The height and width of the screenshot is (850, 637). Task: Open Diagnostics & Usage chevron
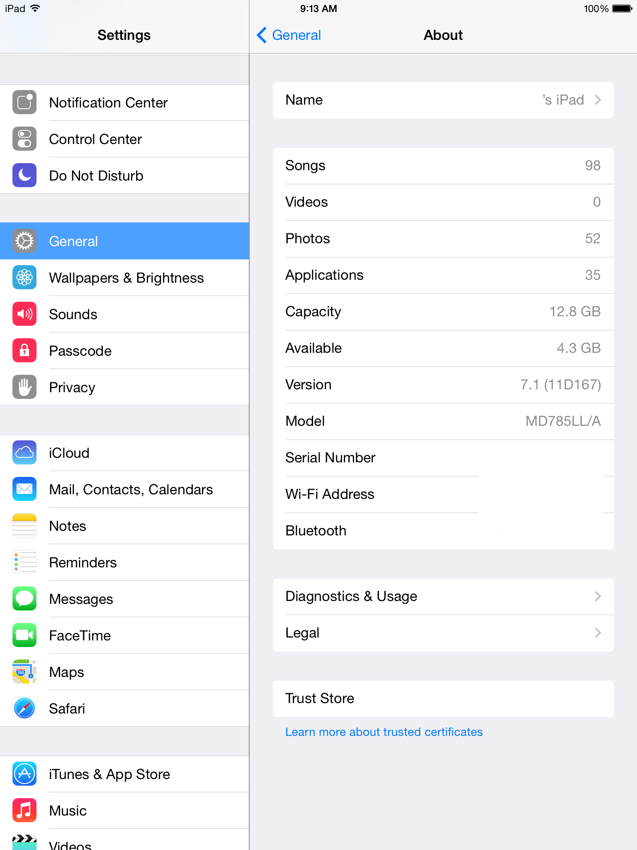point(598,596)
